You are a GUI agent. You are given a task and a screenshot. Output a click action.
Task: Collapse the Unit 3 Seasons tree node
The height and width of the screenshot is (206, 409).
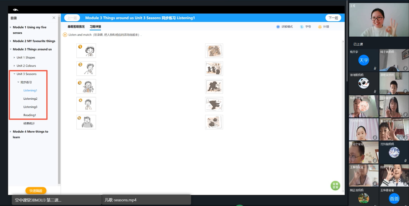point(14,74)
